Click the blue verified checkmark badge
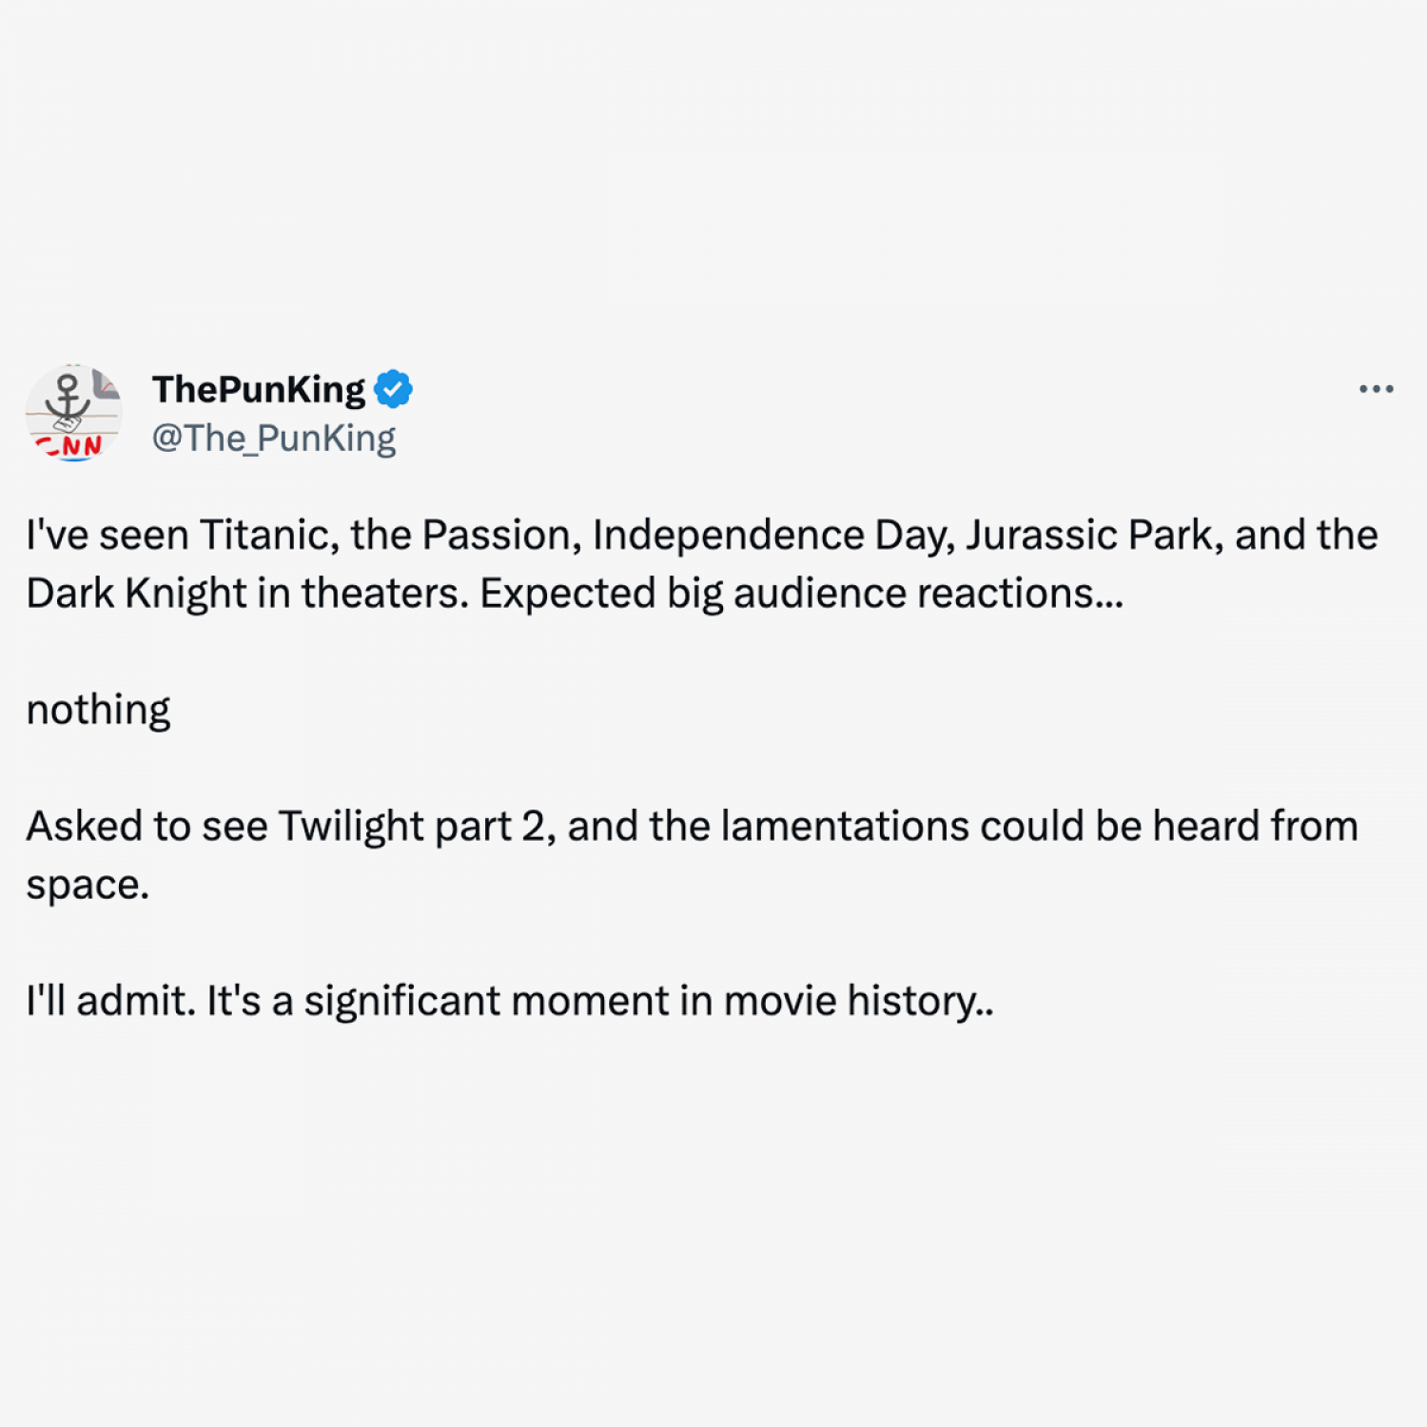Screen dimensions: 1427x1427 (393, 389)
